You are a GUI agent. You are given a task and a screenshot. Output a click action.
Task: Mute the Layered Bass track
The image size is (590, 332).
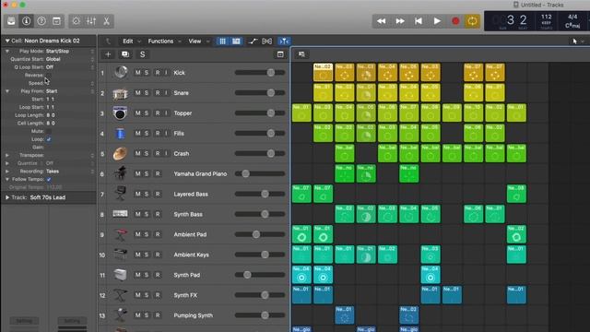pyautogui.click(x=137, y=194)
